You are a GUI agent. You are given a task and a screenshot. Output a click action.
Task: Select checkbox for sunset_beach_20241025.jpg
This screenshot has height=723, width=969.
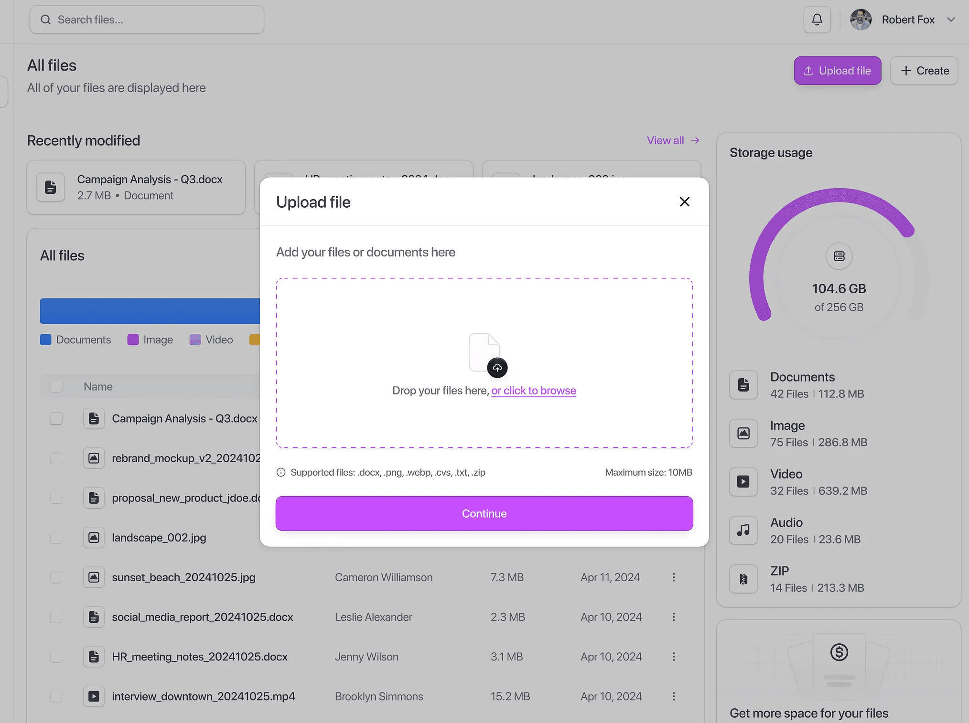pos(56,577)
